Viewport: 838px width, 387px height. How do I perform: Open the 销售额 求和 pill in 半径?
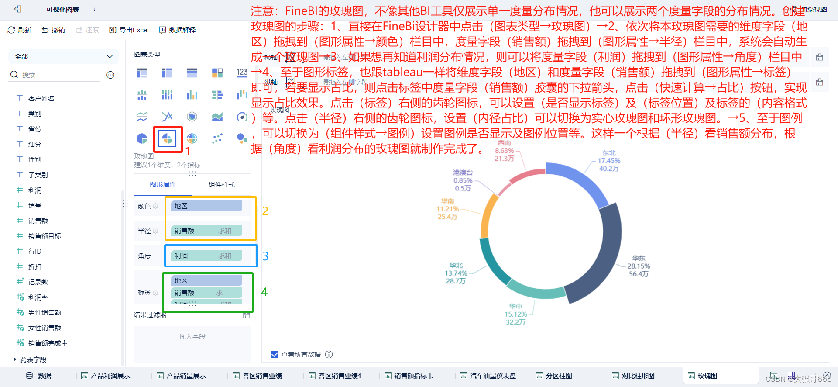pos(206,231)
